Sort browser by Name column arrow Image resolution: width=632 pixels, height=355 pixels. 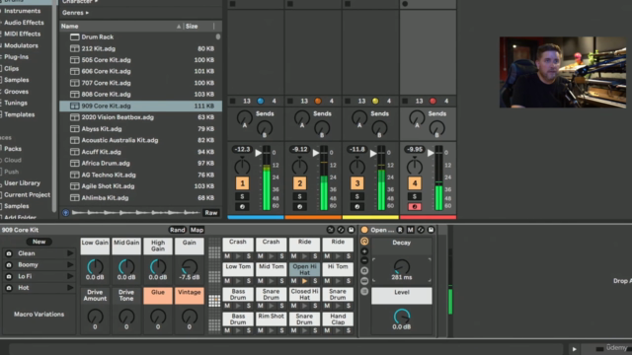[179, 27]
